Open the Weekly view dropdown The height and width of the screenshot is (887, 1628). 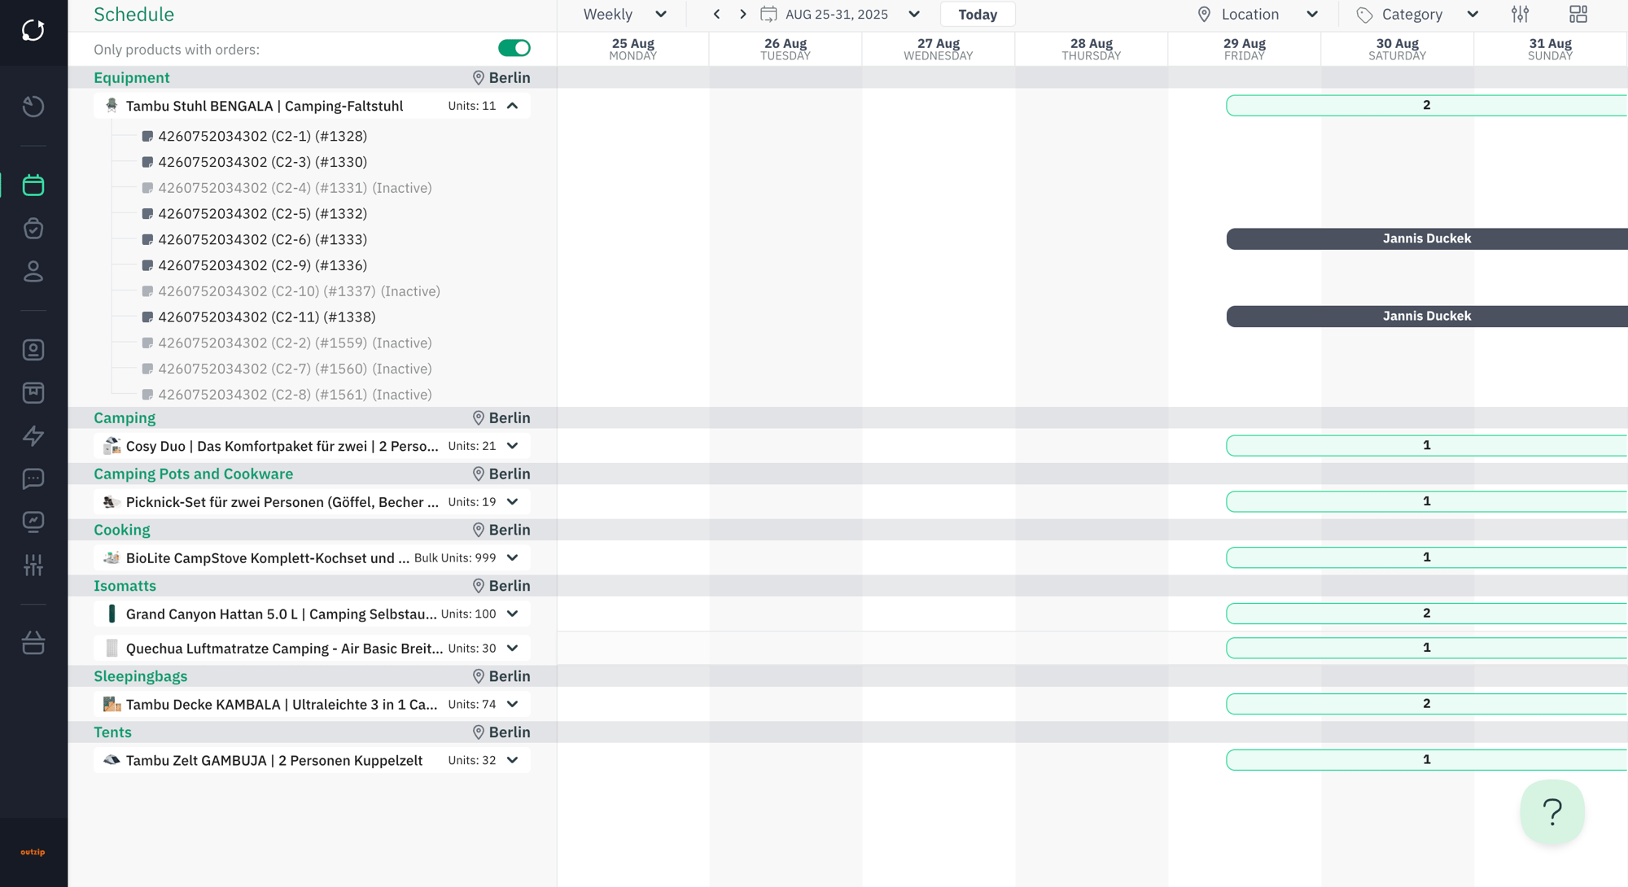pyautogui.click(x=624, y=14)
